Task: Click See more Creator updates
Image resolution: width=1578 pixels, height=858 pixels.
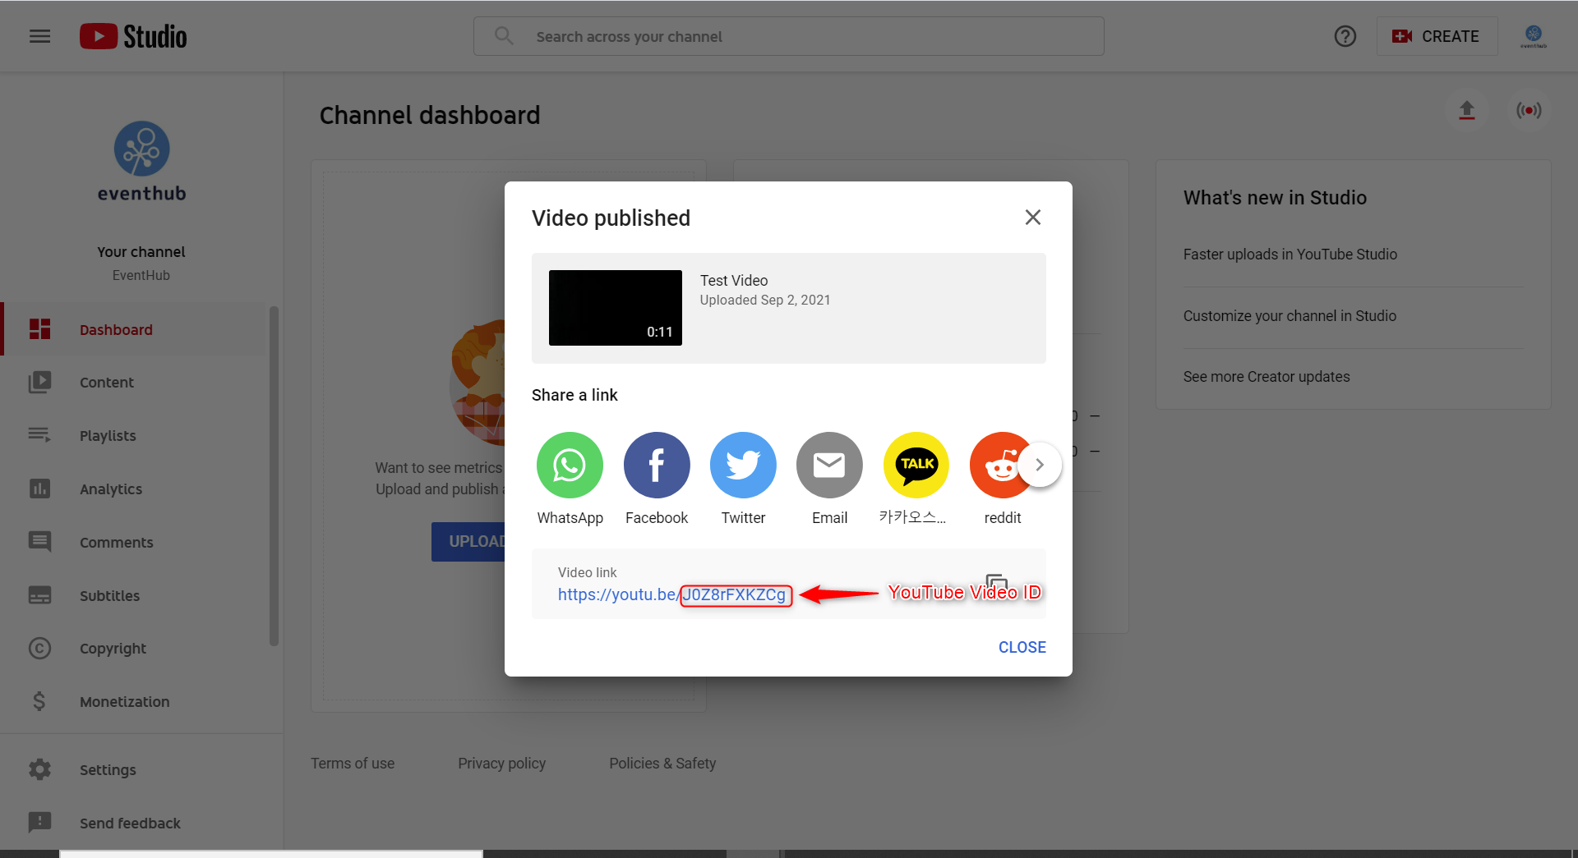Action: [1267, 377]
